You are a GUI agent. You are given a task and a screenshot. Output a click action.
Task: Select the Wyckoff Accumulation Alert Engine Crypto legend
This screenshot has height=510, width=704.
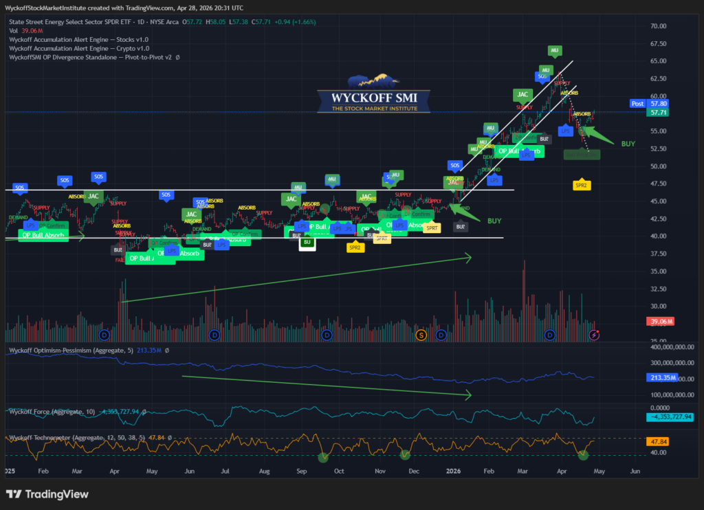79,49
